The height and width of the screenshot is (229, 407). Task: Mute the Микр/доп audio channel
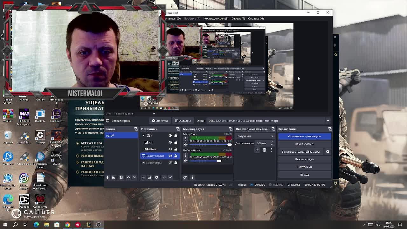(x=186, y=144)
